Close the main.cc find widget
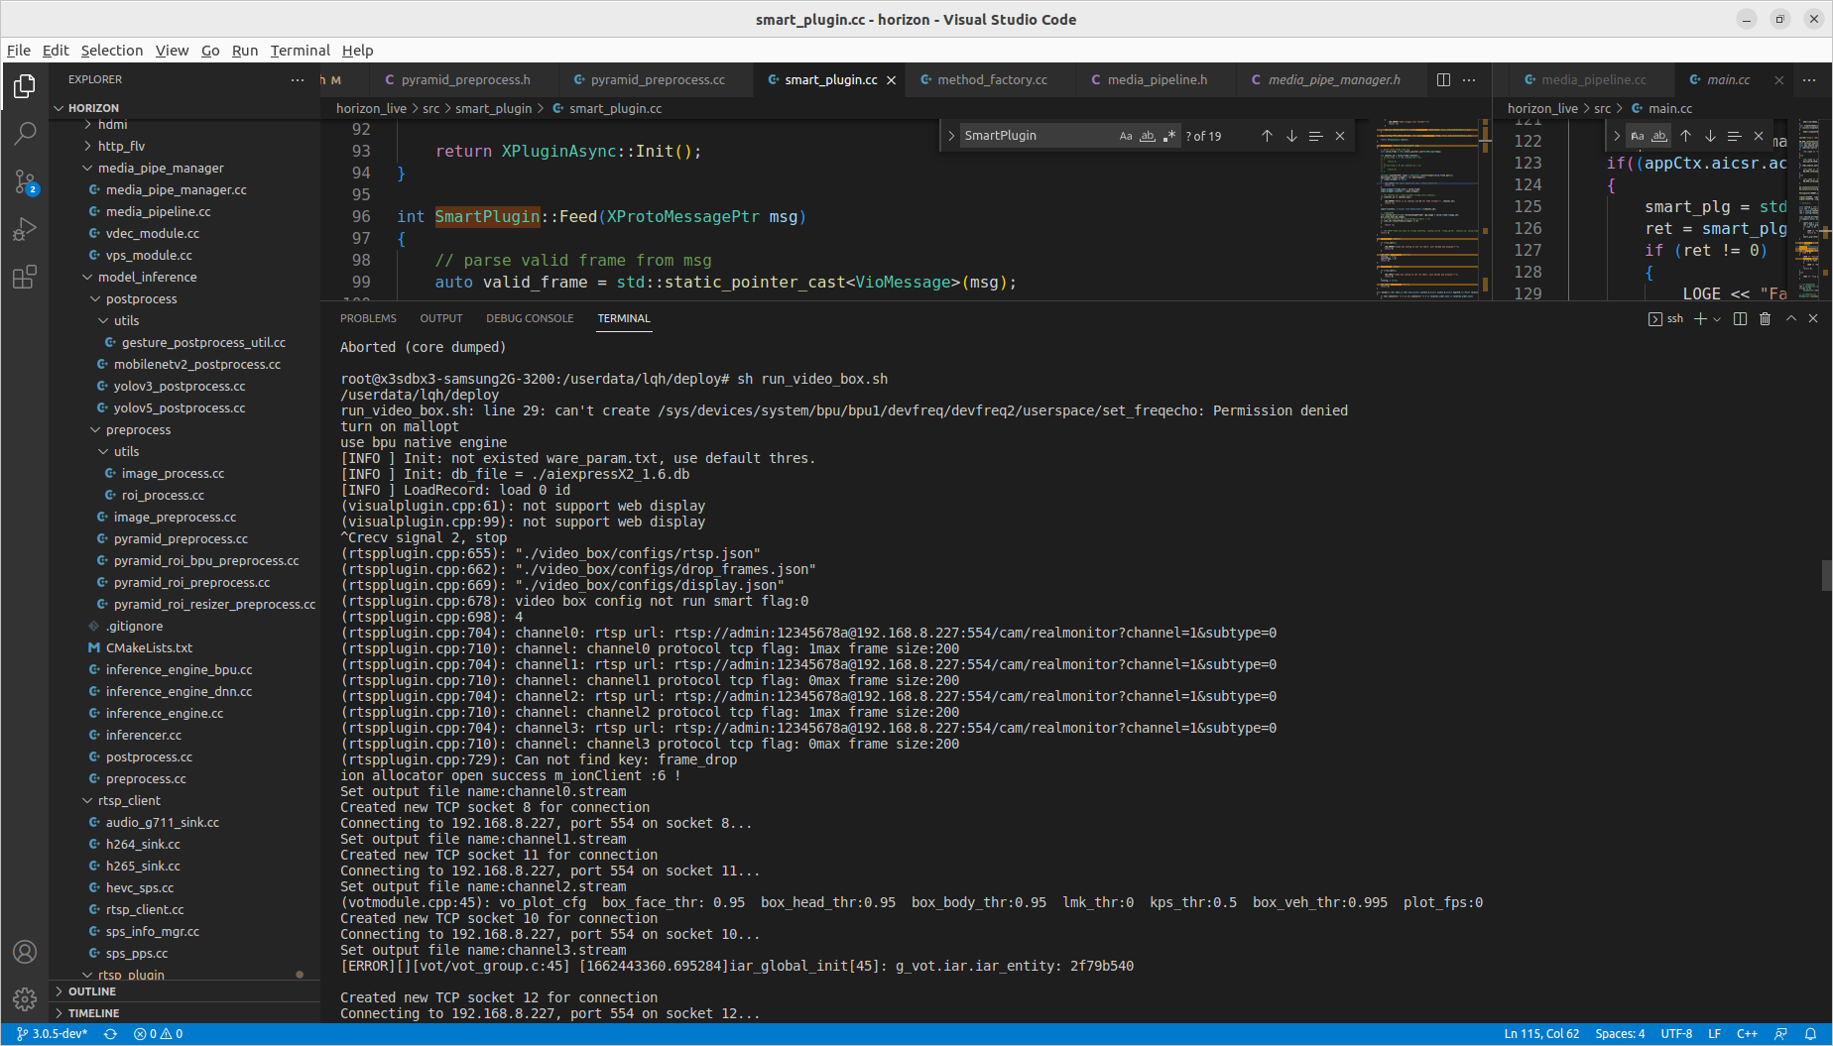Image resolution: width=1833 pixels, height=1046 pixels. [x=1759, y=136]
